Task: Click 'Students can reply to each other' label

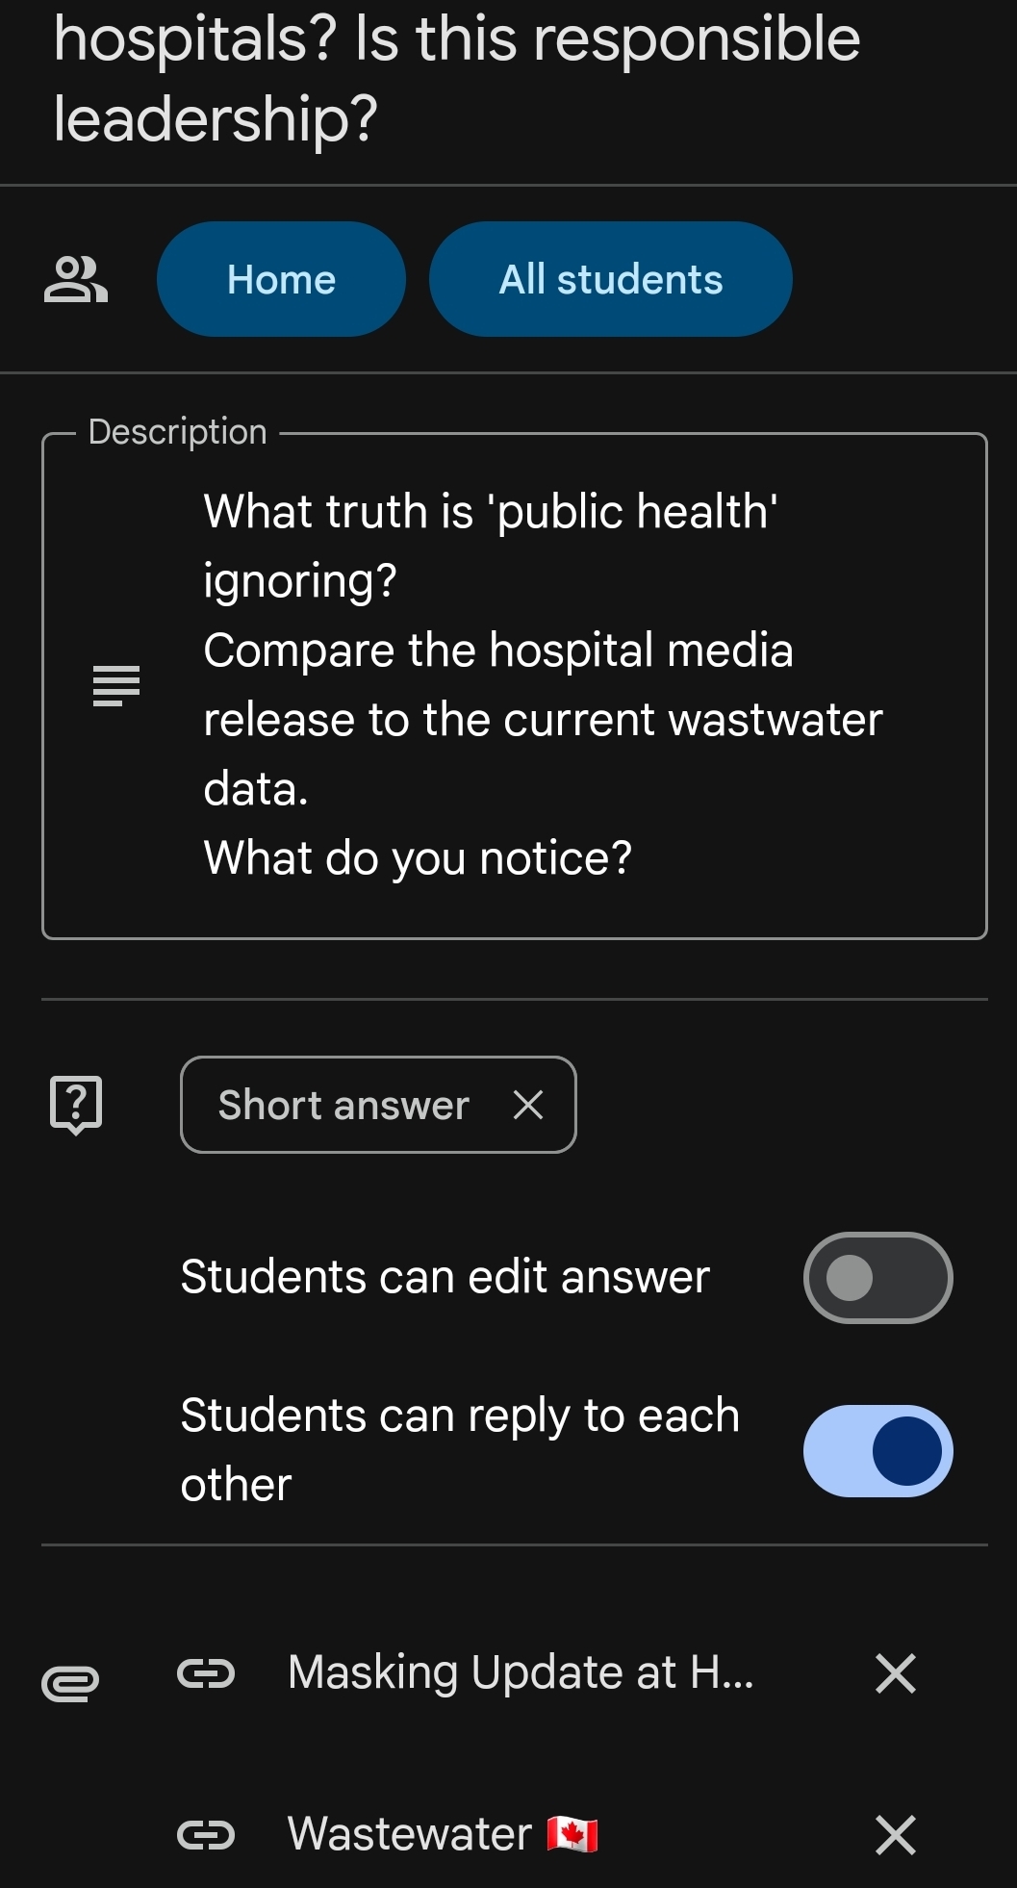Action: pos(460,1450)
